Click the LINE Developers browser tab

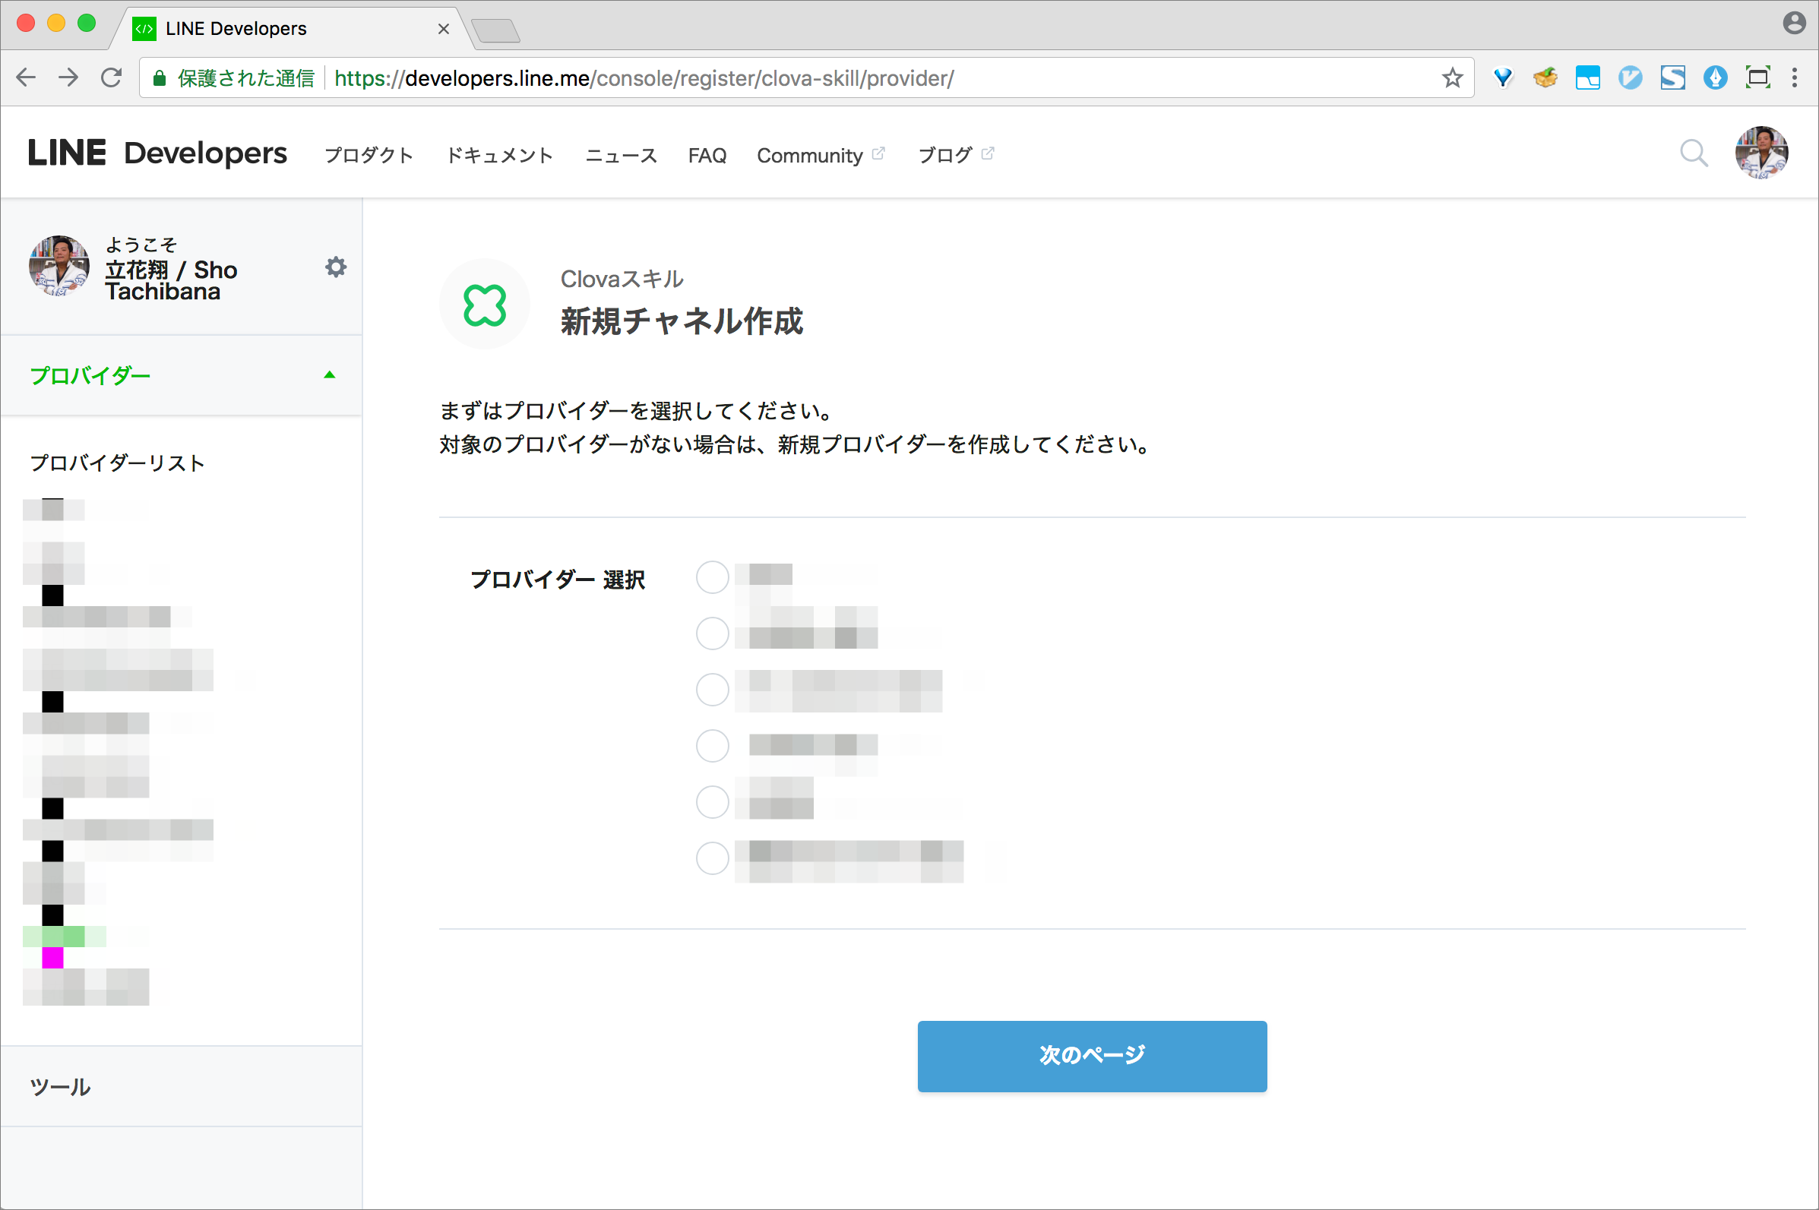point(293,30)
